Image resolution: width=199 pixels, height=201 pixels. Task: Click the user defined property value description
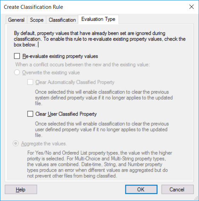(x=102, y=130)
